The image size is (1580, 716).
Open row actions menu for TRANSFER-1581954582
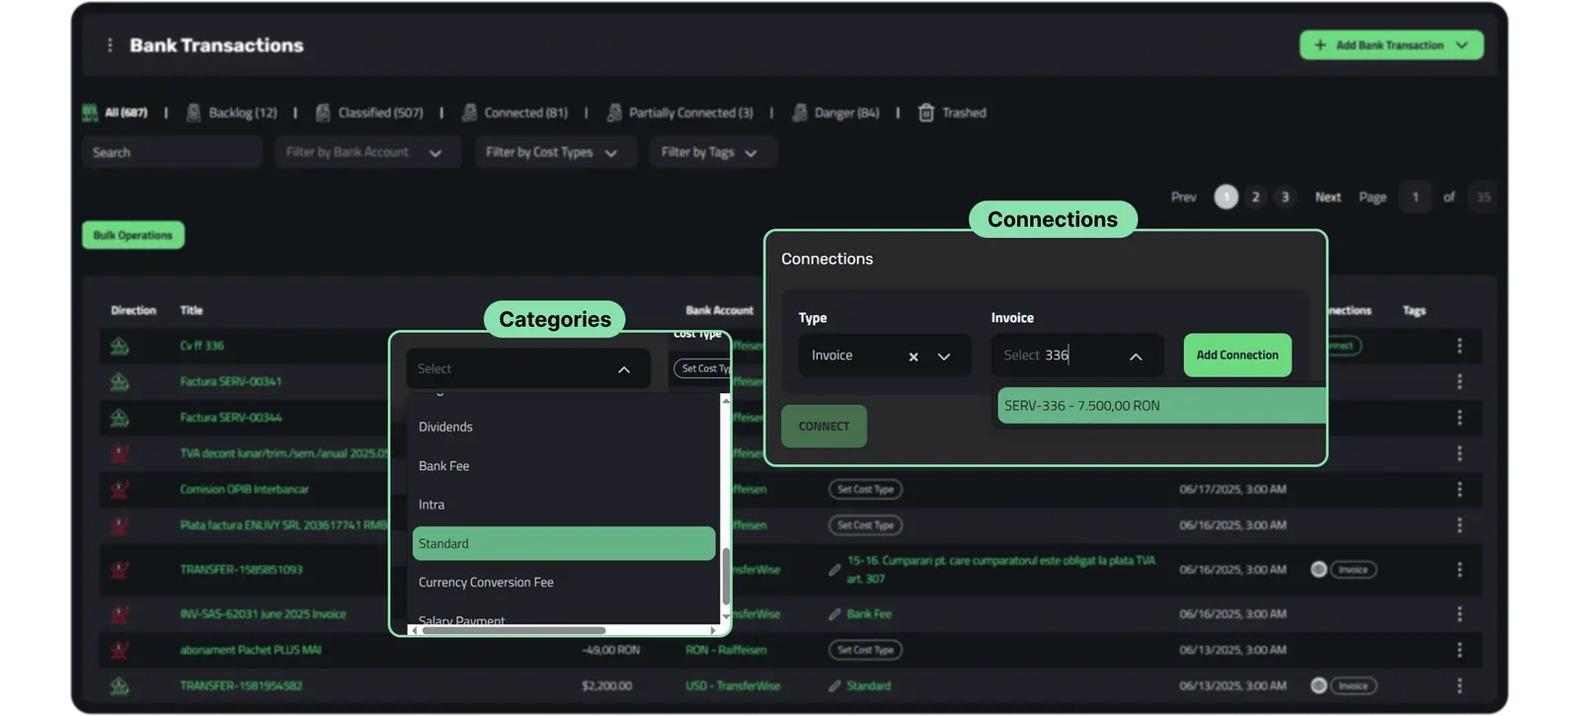click(1460, 685)
